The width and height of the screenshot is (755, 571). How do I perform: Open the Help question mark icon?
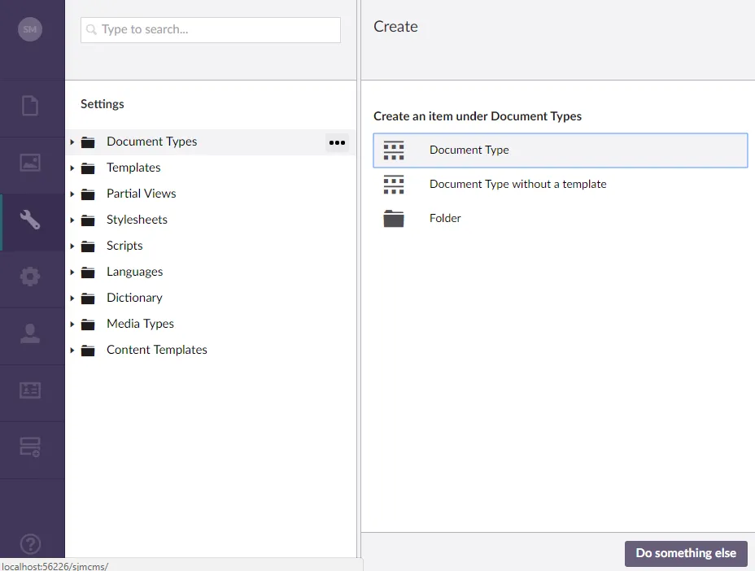(30, 544)
